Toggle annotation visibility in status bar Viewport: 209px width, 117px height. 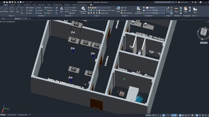pyautogui.click(x=180, y=115)
